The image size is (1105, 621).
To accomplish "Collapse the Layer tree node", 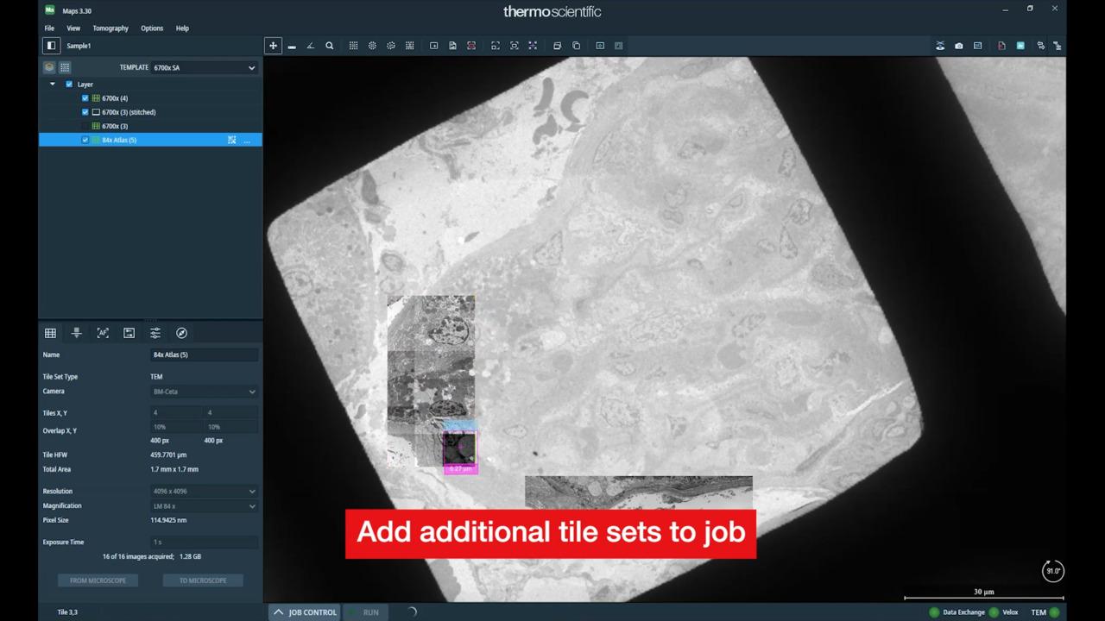I will 53,85.
